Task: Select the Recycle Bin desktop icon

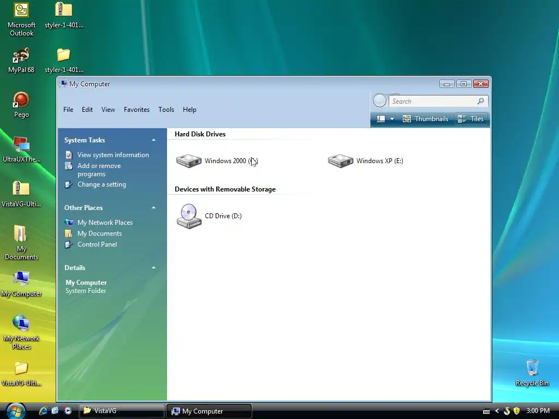Action: tap(532, 373)
